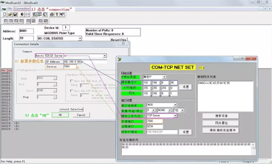This screenshot has height=164, width=272.
Task: Enable Wait for DSR from slave checkbox
Action: tap(71, 81)
